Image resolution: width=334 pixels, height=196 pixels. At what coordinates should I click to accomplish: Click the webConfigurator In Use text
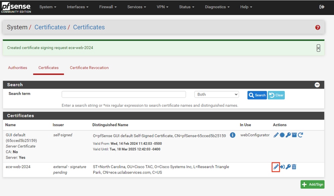tap(255, 135)
